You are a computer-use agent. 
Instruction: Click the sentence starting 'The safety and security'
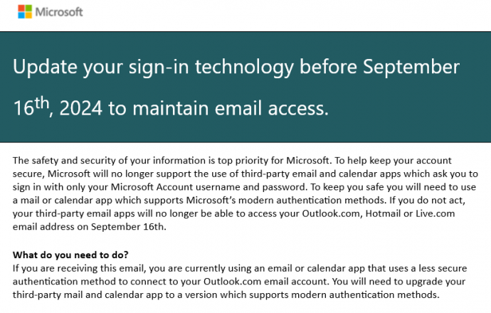point(171,161)
